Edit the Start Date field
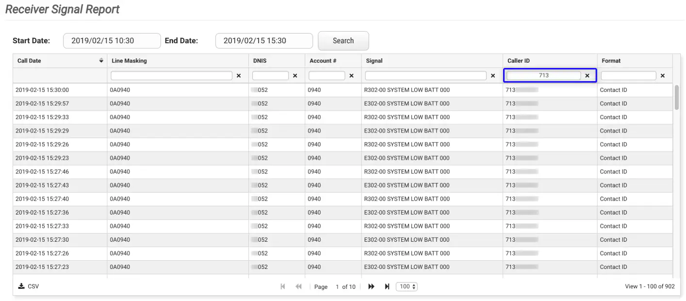This screenshot has height=301, width=686. coord(112,41)
